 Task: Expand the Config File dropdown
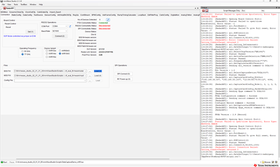pos(85,80)
